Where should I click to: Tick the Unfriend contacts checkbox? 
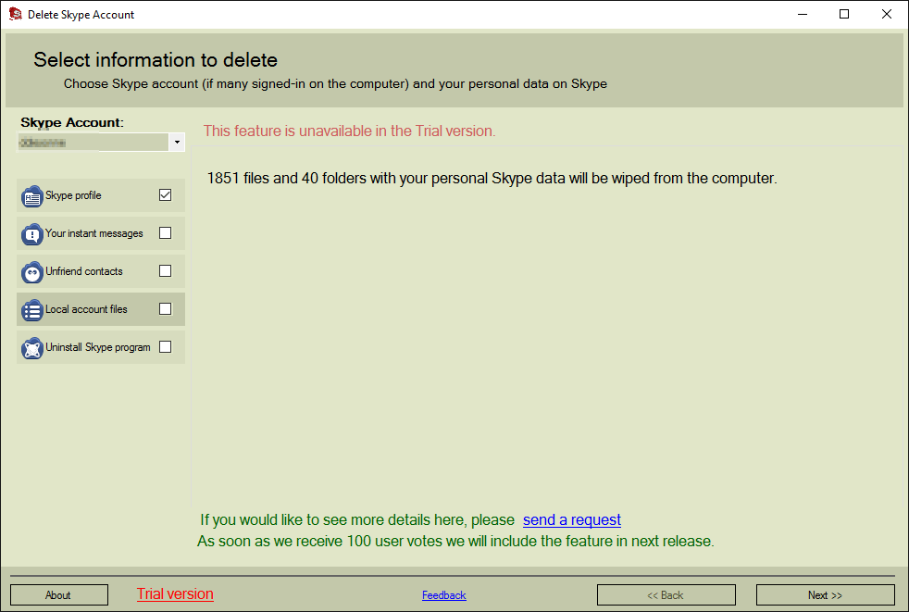(x=165, y=271)
